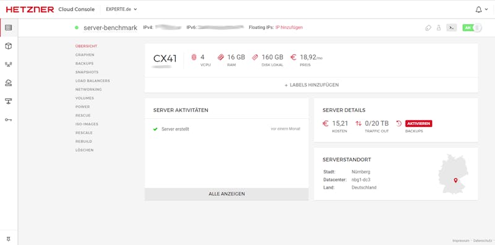The width and height of the screenshot is (495, 245).
Task: Open the Rescue tab
Action: tap(83, 116)
